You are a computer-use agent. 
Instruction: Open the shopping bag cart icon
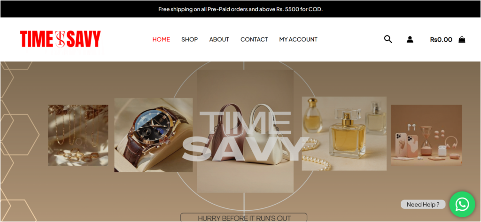click(462, 39)
